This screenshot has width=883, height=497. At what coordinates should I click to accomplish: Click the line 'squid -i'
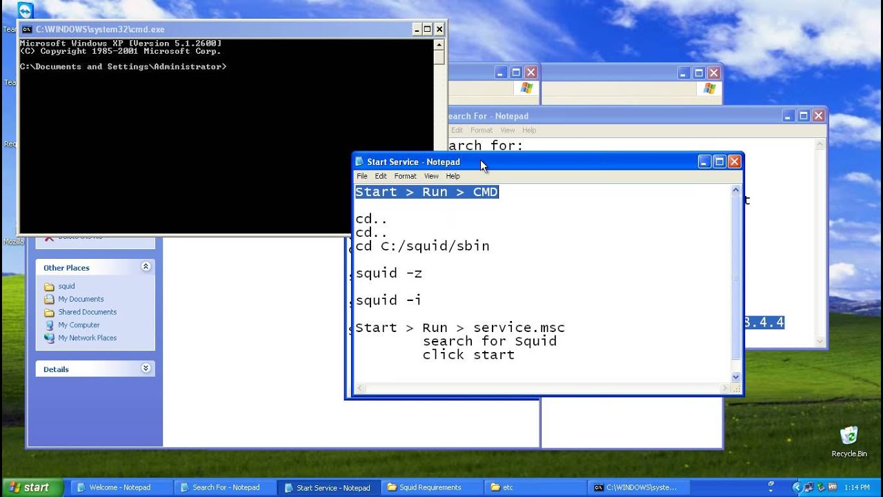(x=388, y=300)
